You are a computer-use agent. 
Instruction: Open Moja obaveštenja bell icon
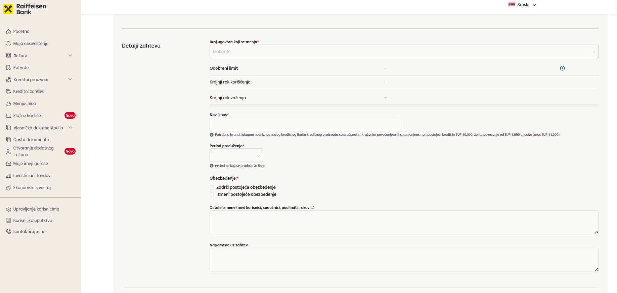[x=9, y=44]
